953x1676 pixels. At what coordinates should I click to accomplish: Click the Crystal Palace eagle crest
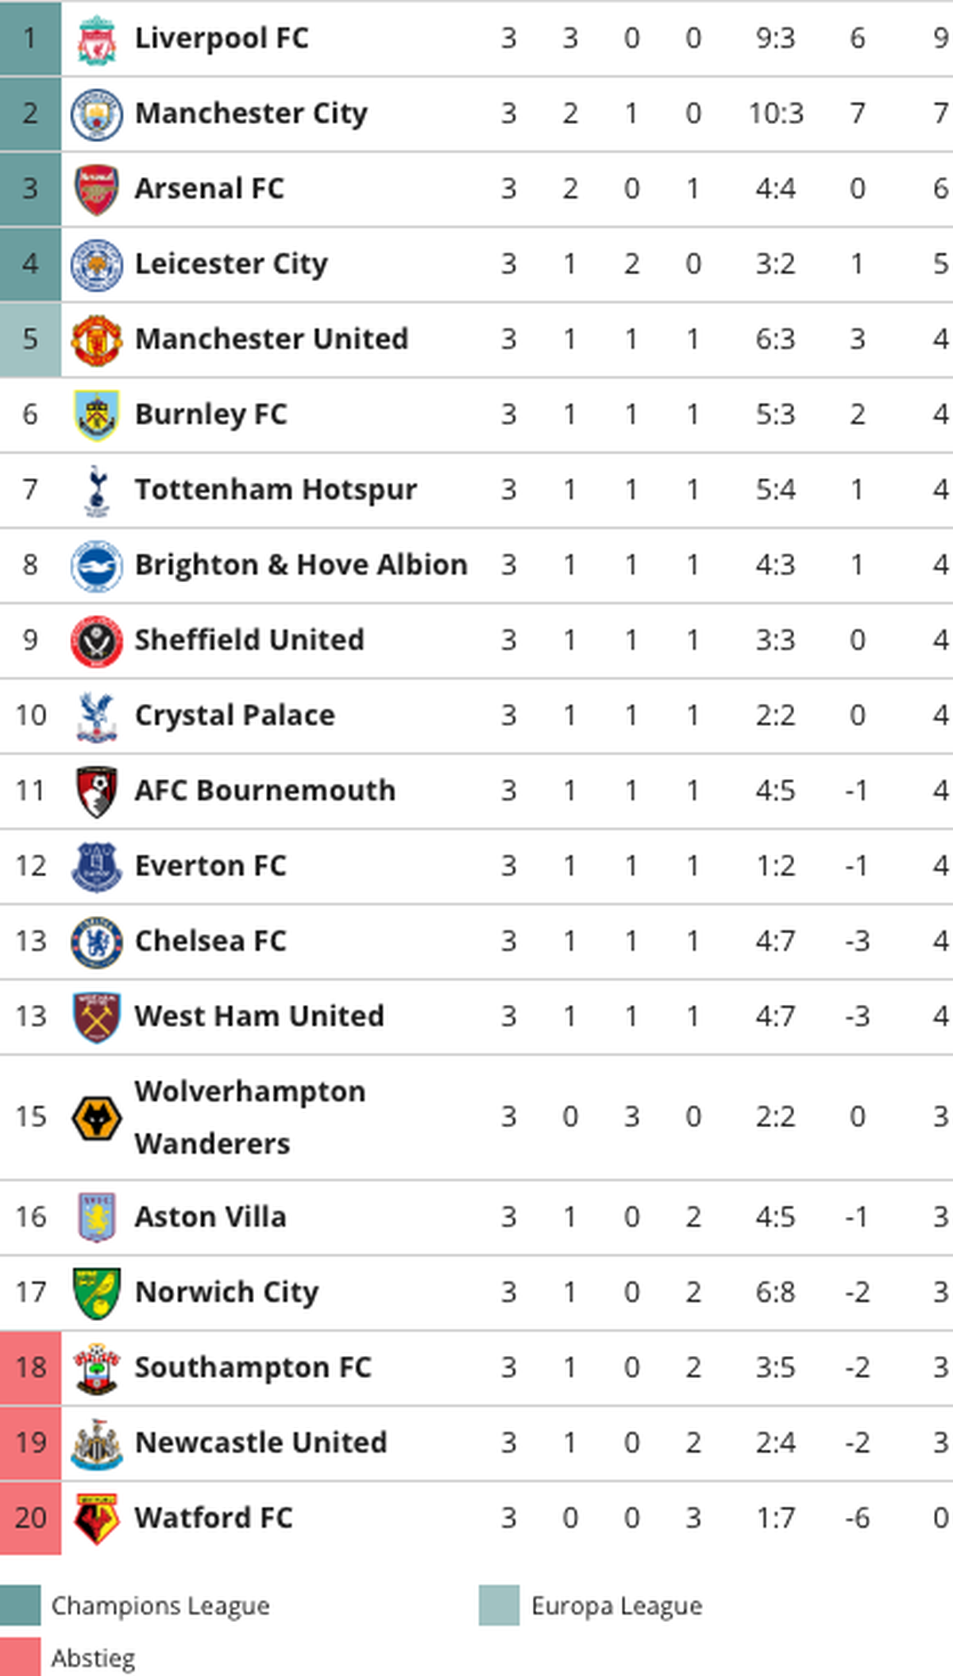pos(96,716)
